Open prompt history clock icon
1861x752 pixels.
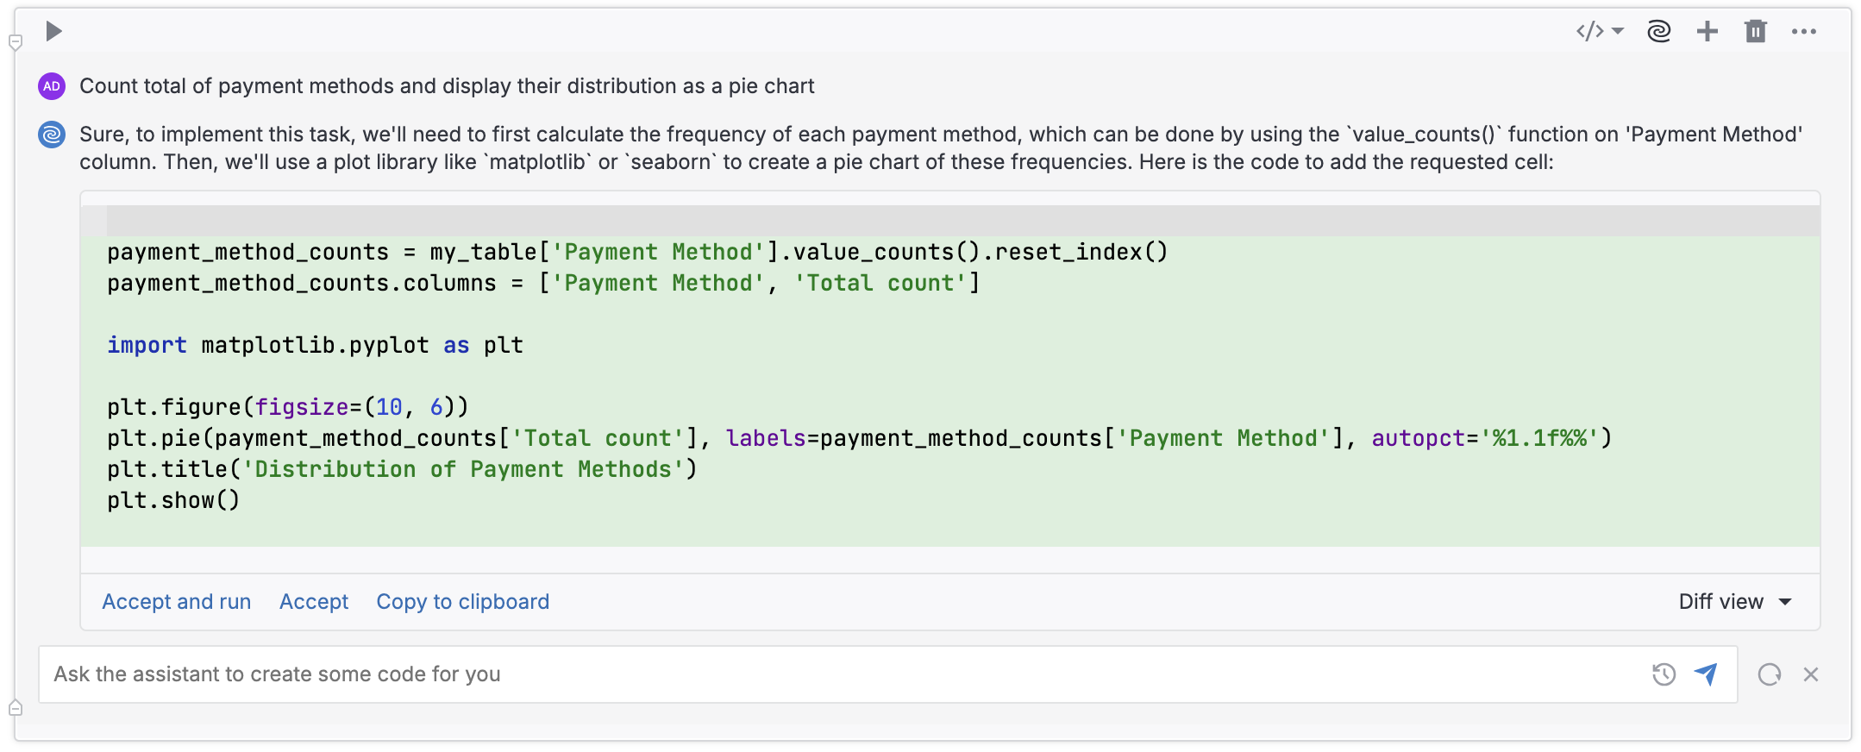[x=1664, y=674]
